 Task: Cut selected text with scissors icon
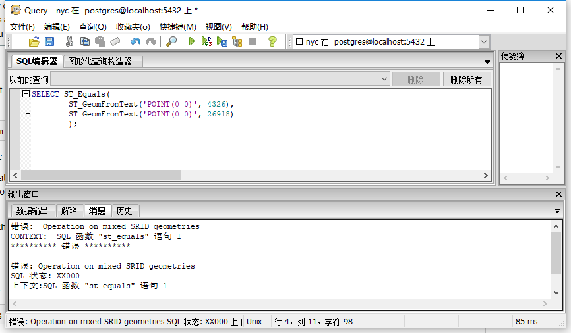pos(69,42)
